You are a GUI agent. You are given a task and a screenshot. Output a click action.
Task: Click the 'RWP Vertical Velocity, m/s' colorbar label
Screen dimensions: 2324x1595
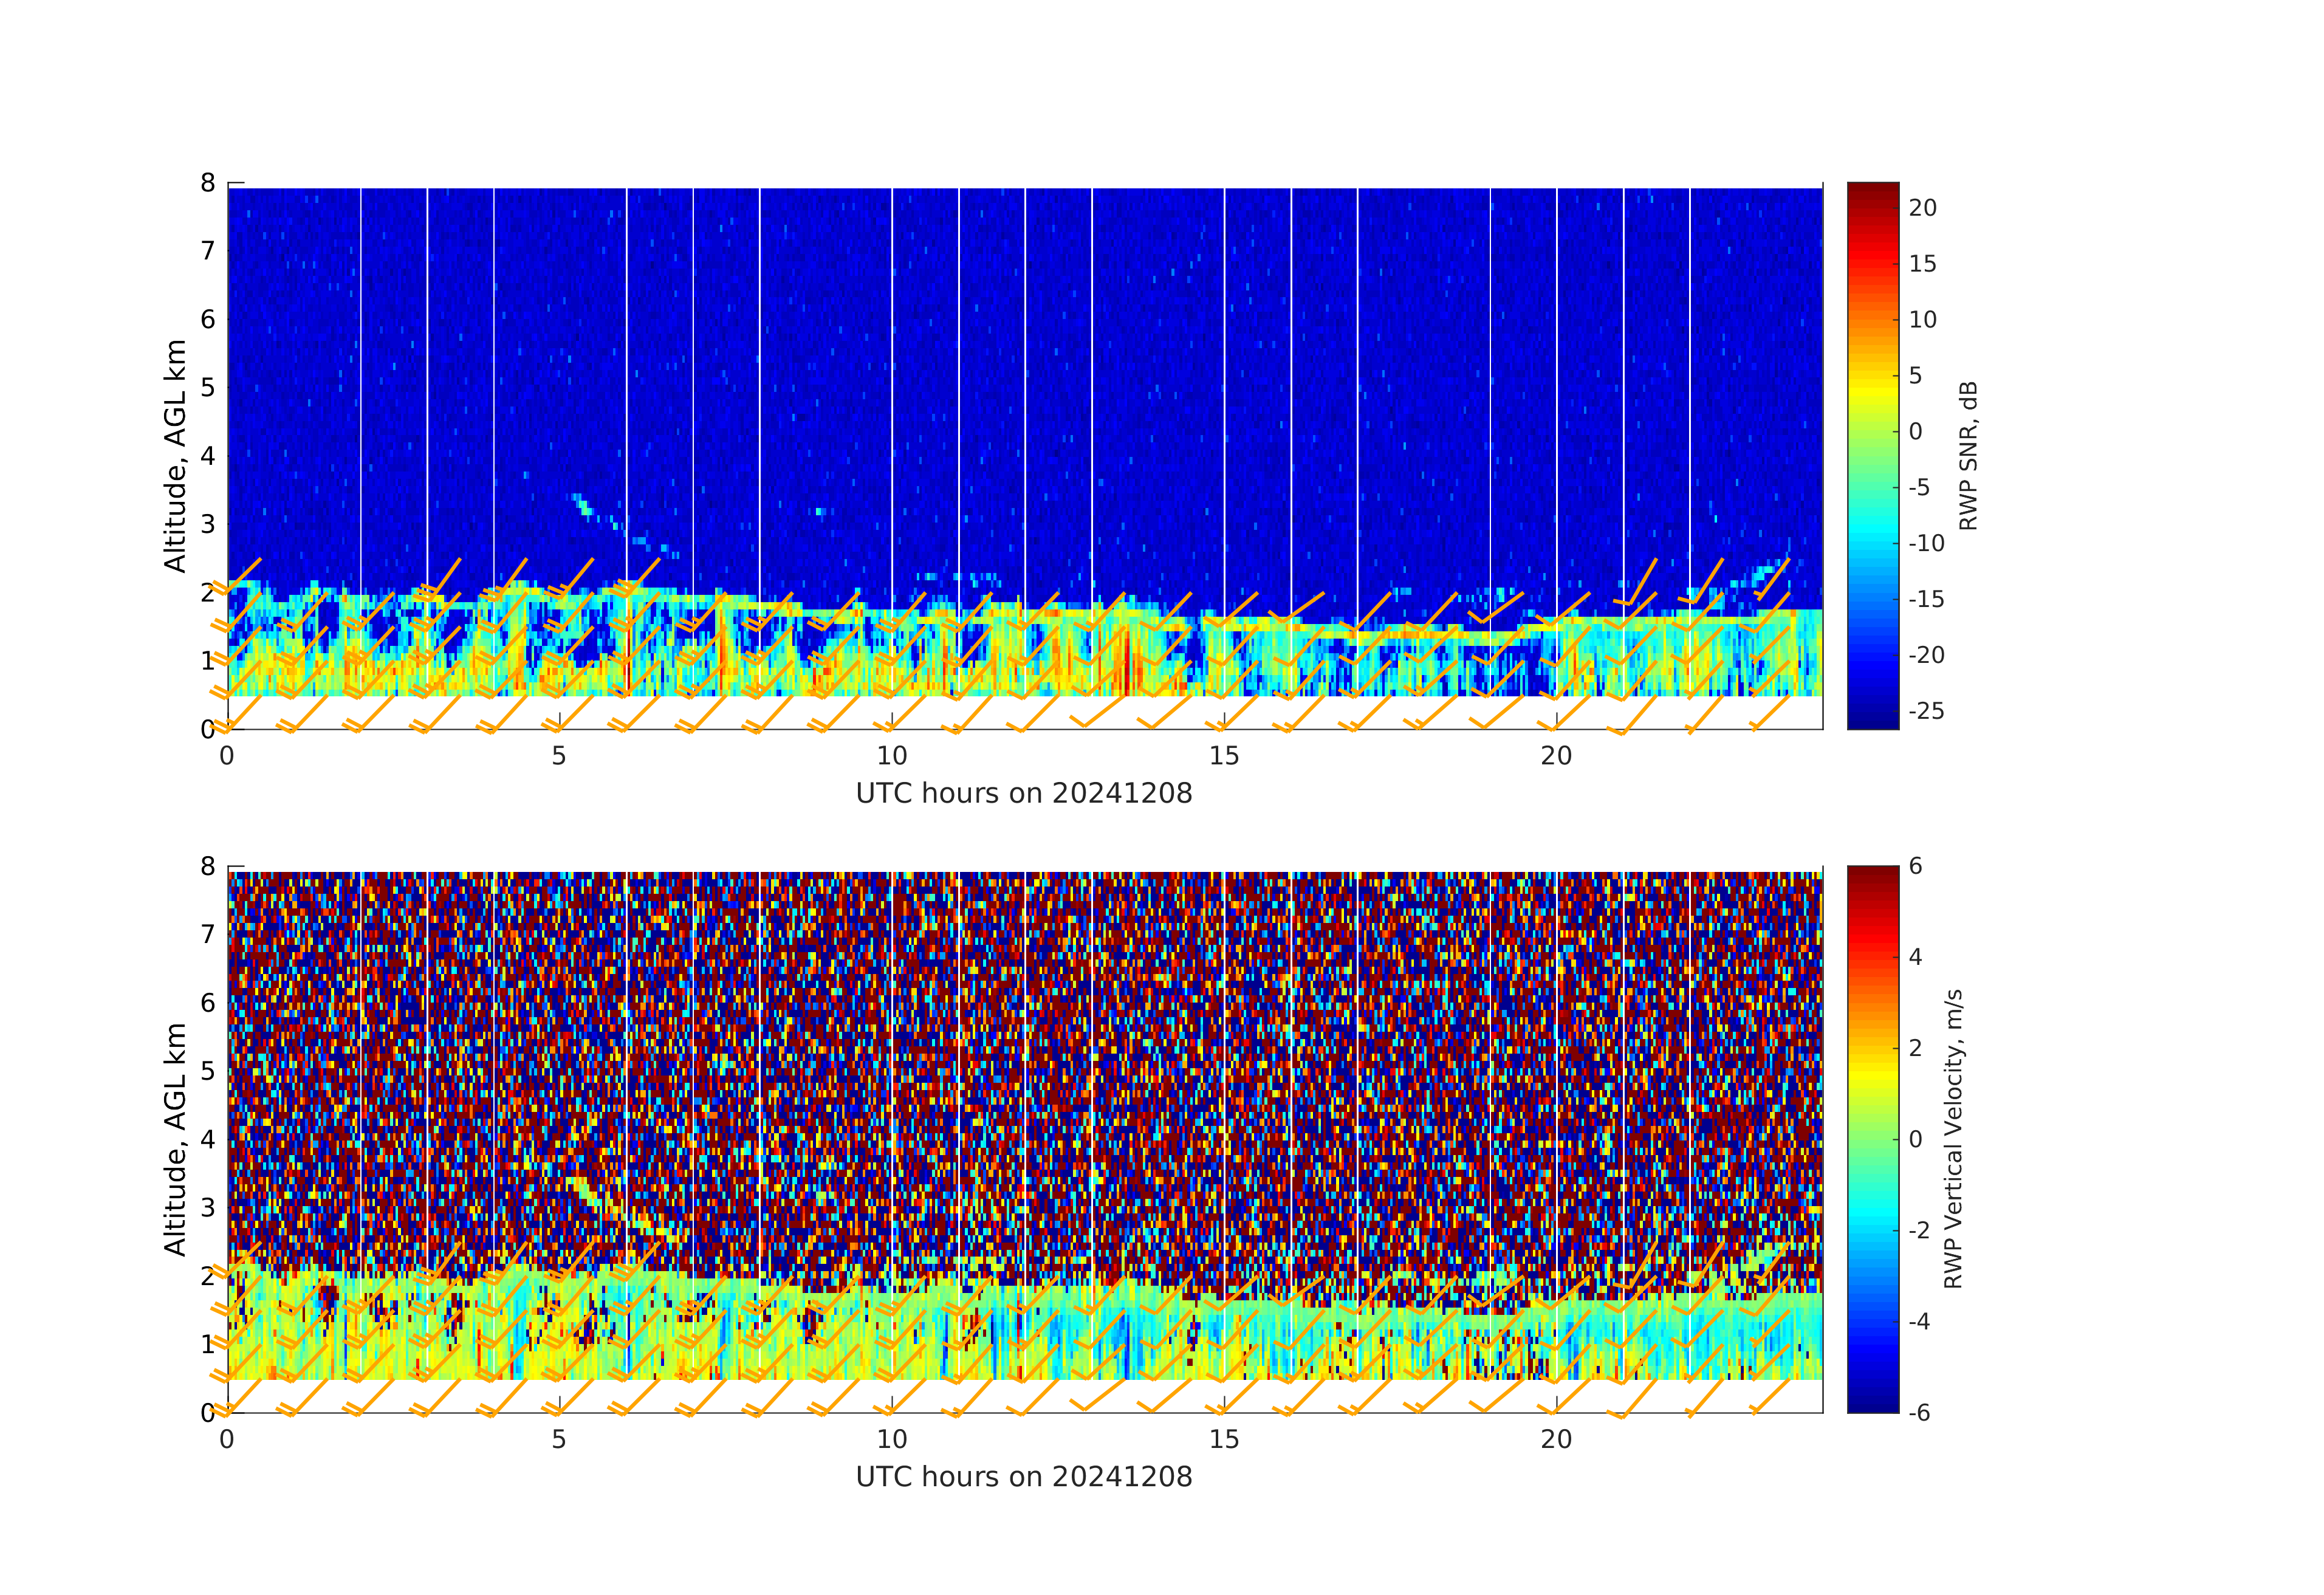click(1953, 1139)
